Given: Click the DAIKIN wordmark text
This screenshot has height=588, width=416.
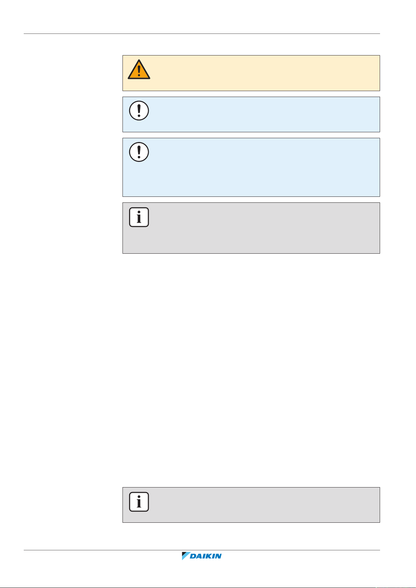Looking at the screenshot, I should [x=206, y=556].
